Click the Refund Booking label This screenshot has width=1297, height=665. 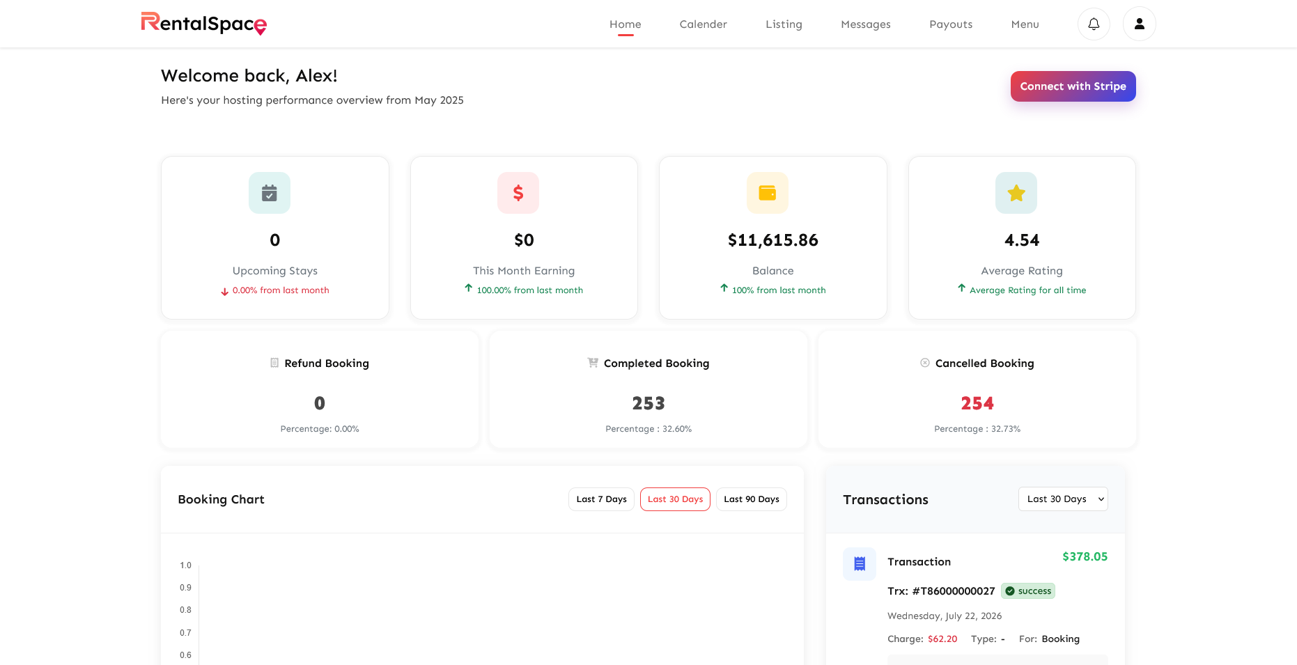(x=327, y=363)
